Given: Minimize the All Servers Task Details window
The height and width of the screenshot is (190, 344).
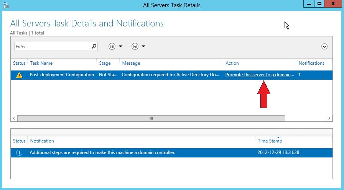Looking at the screenshot, I should [309, 4].
